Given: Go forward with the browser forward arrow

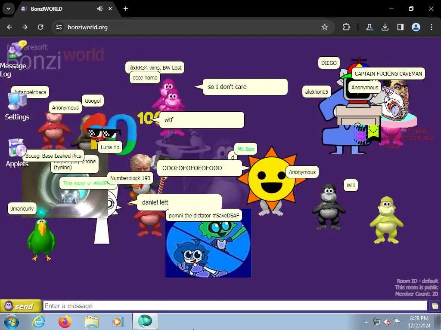Looking at the screenshot, I should [x=25, y=27].
